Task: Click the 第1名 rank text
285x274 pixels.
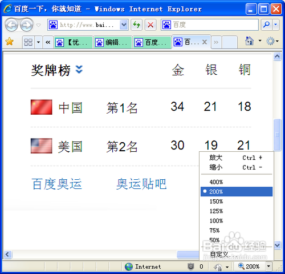Action: click(x=122, y=108)
